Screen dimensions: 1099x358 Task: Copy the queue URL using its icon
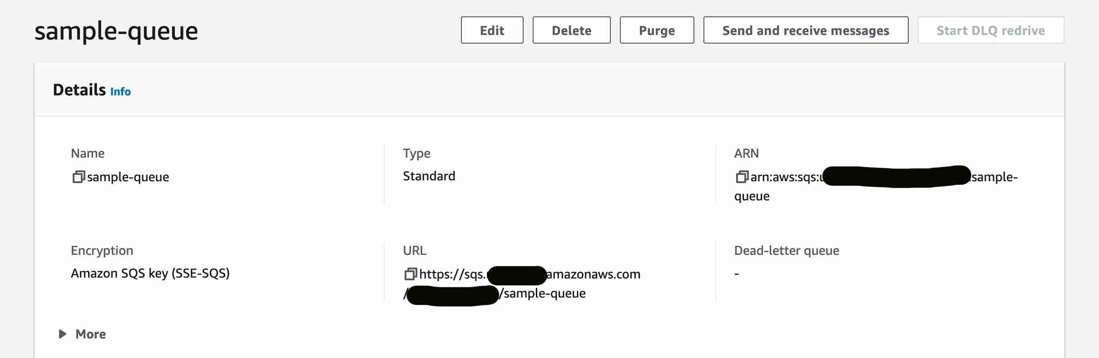tap(411, 274)
